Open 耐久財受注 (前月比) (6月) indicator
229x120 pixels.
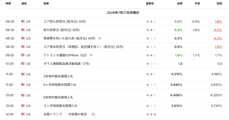(x=61, y=30)
